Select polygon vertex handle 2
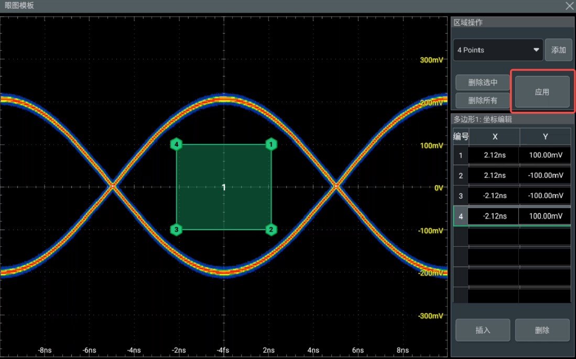Image resolution: width=576 pixels, height=359 pixels. (271, 230)
